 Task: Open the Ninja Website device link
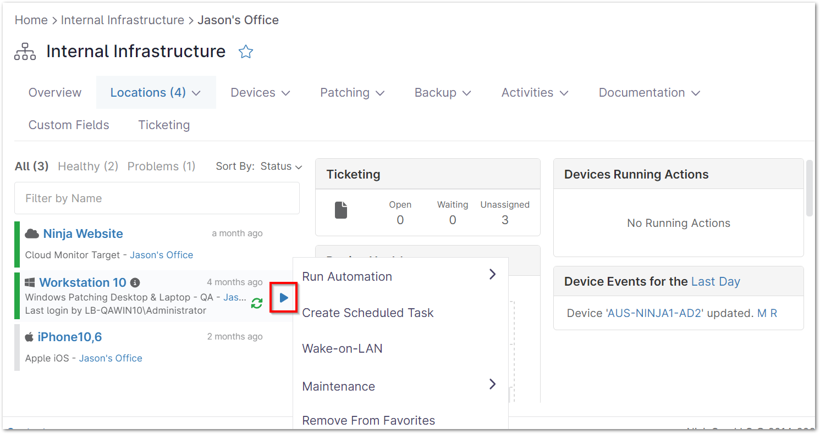[83, 233]
